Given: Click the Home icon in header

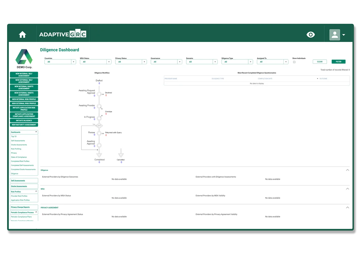Looking at the screenshot, I should click(22, 35).
